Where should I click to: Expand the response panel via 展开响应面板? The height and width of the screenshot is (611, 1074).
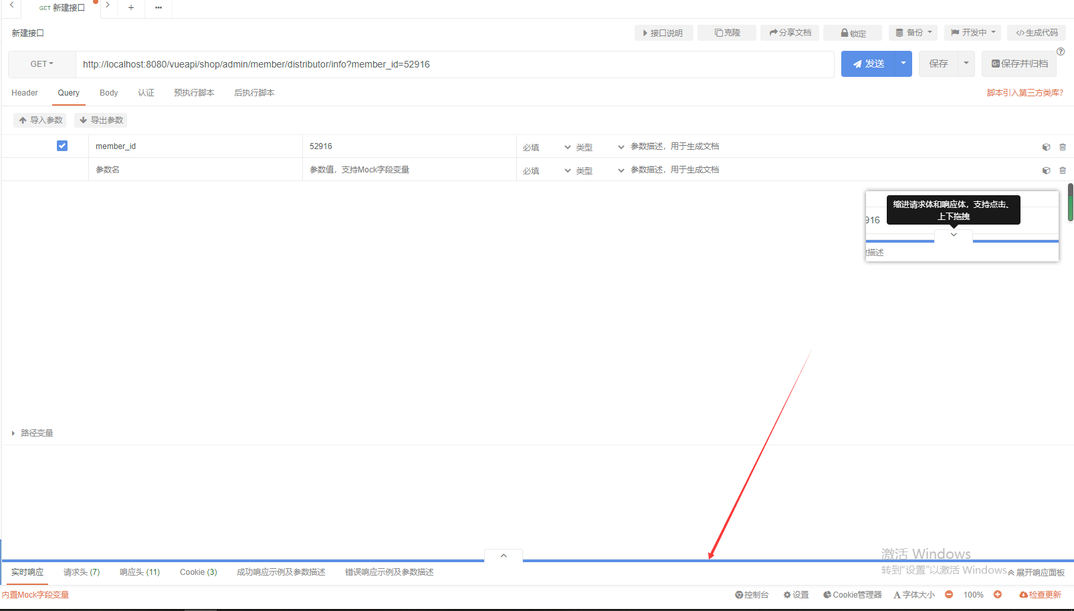(1036, 573)
